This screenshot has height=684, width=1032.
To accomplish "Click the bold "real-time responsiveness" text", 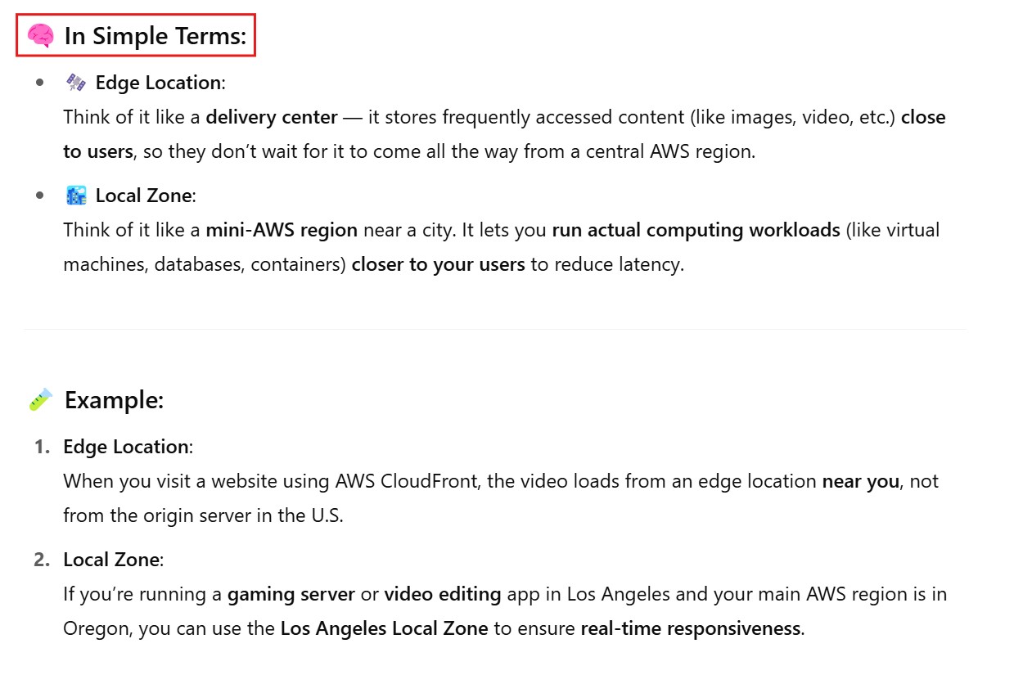I will [x=691, y=628].
